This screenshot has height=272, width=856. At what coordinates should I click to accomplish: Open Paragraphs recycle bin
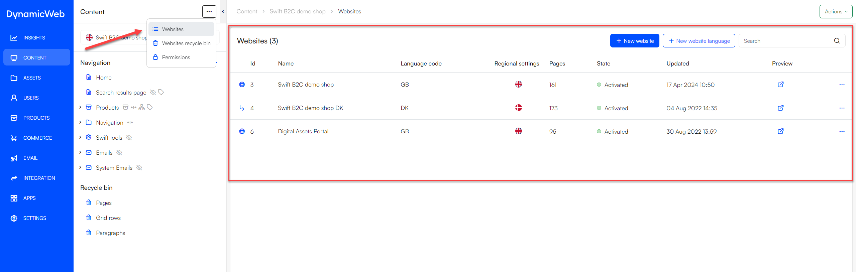point(110,233)
